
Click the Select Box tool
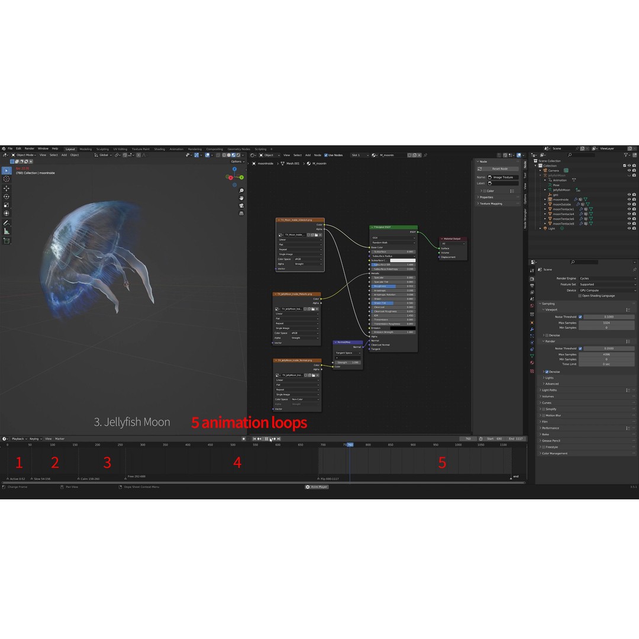coord(7,170)
